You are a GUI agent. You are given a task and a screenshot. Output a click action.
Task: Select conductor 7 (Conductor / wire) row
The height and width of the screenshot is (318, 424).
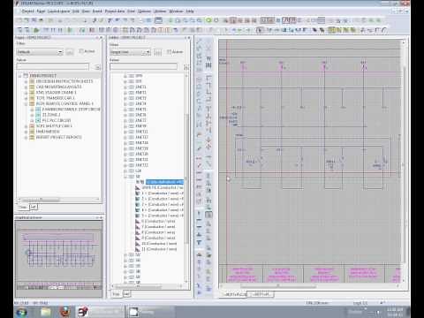[x=158, y=227]
